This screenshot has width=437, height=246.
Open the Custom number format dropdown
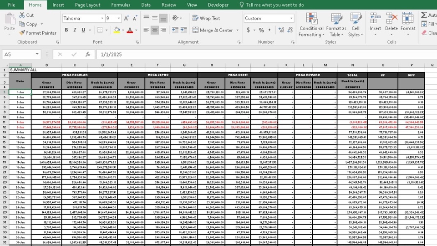tap(291, 18)
